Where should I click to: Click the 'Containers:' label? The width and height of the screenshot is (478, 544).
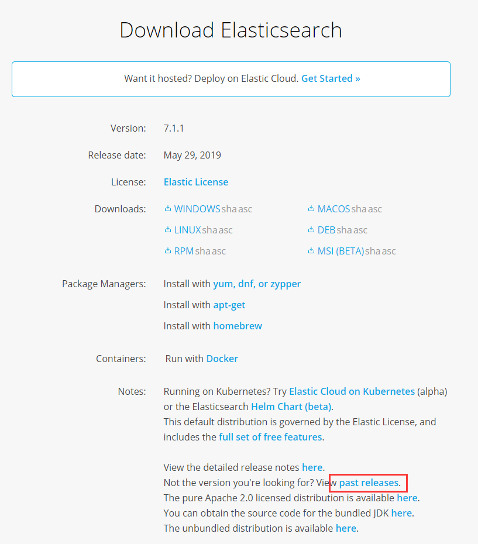coord(121,359)
